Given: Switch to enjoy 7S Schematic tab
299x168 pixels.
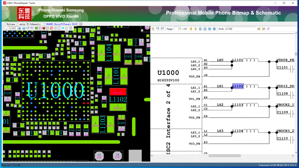Looking at the screenshot, I should [x=30, y=24].
